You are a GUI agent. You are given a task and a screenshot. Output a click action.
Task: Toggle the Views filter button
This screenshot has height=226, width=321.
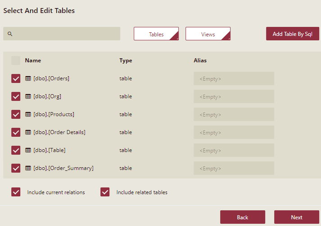pyautogui.click(x=208, y=34)
